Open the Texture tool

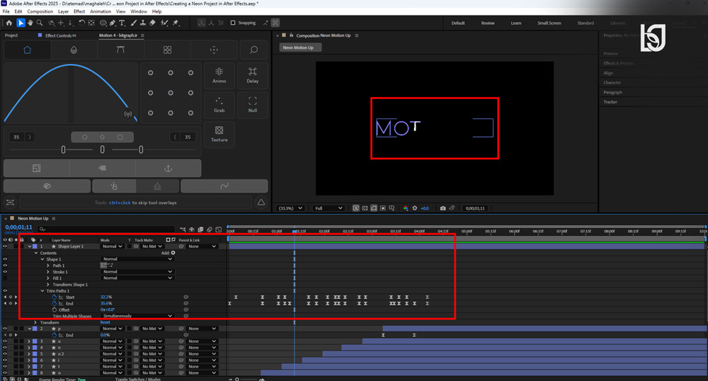219,134
